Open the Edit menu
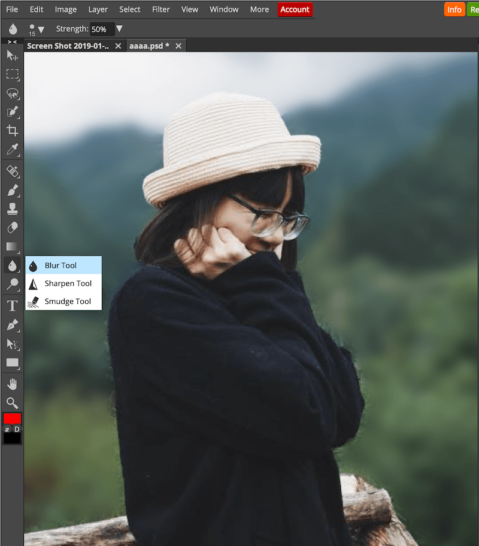Image resolution: width=479 pixels, height=546 pixels. coord(37,10)
